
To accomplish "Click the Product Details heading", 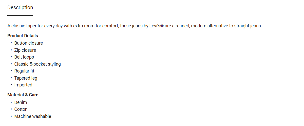I will click(x=23, y=36).
